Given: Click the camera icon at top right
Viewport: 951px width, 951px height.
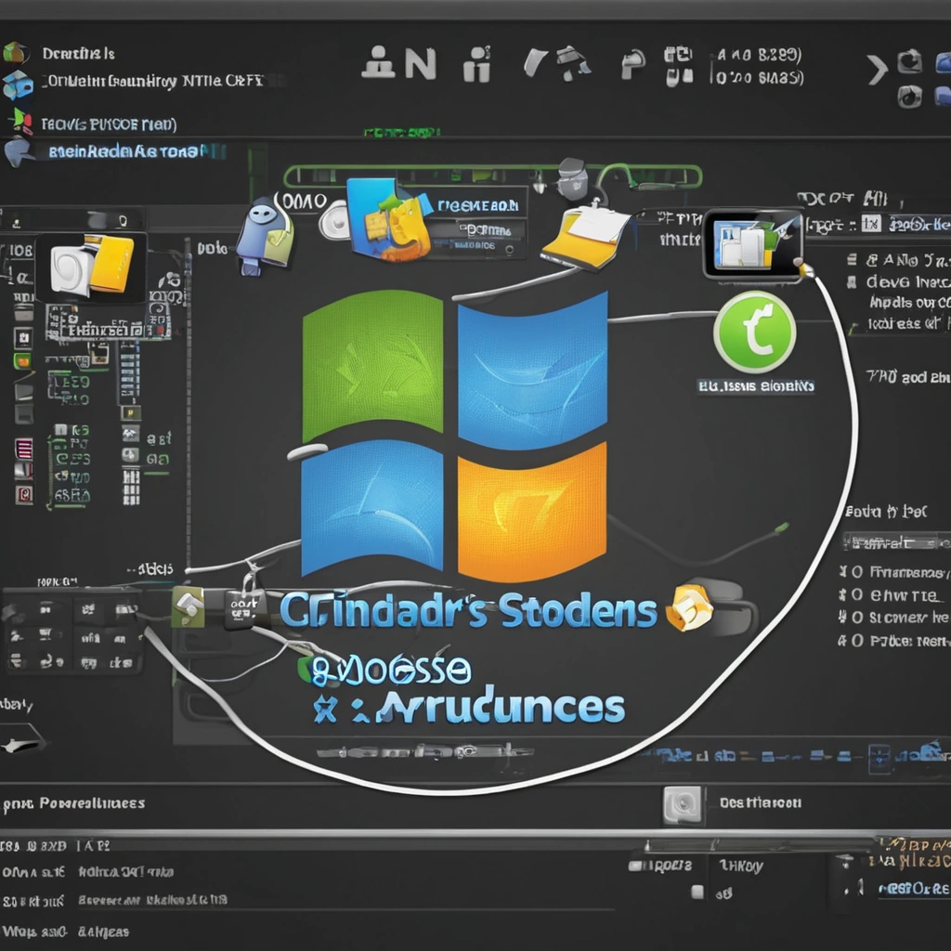Looking at the screenshot, I should (x=909, y=61).
